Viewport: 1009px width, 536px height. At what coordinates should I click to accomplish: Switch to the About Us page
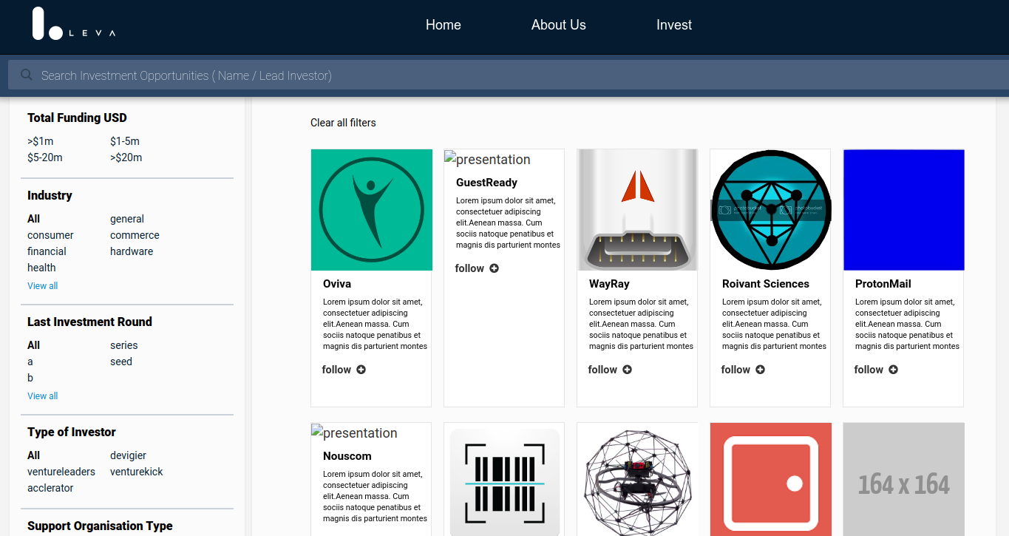[558, 24]
